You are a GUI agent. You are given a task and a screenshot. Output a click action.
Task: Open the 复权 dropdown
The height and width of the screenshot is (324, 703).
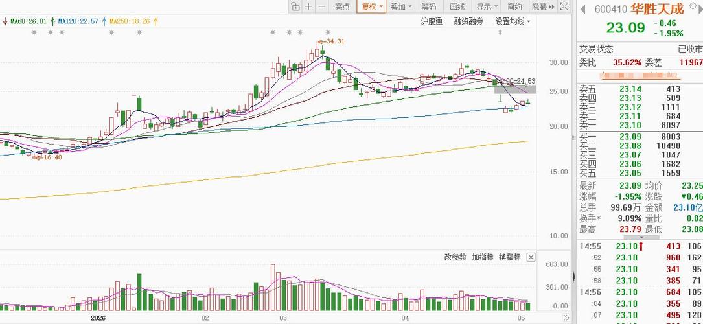[x=373, y=6]
